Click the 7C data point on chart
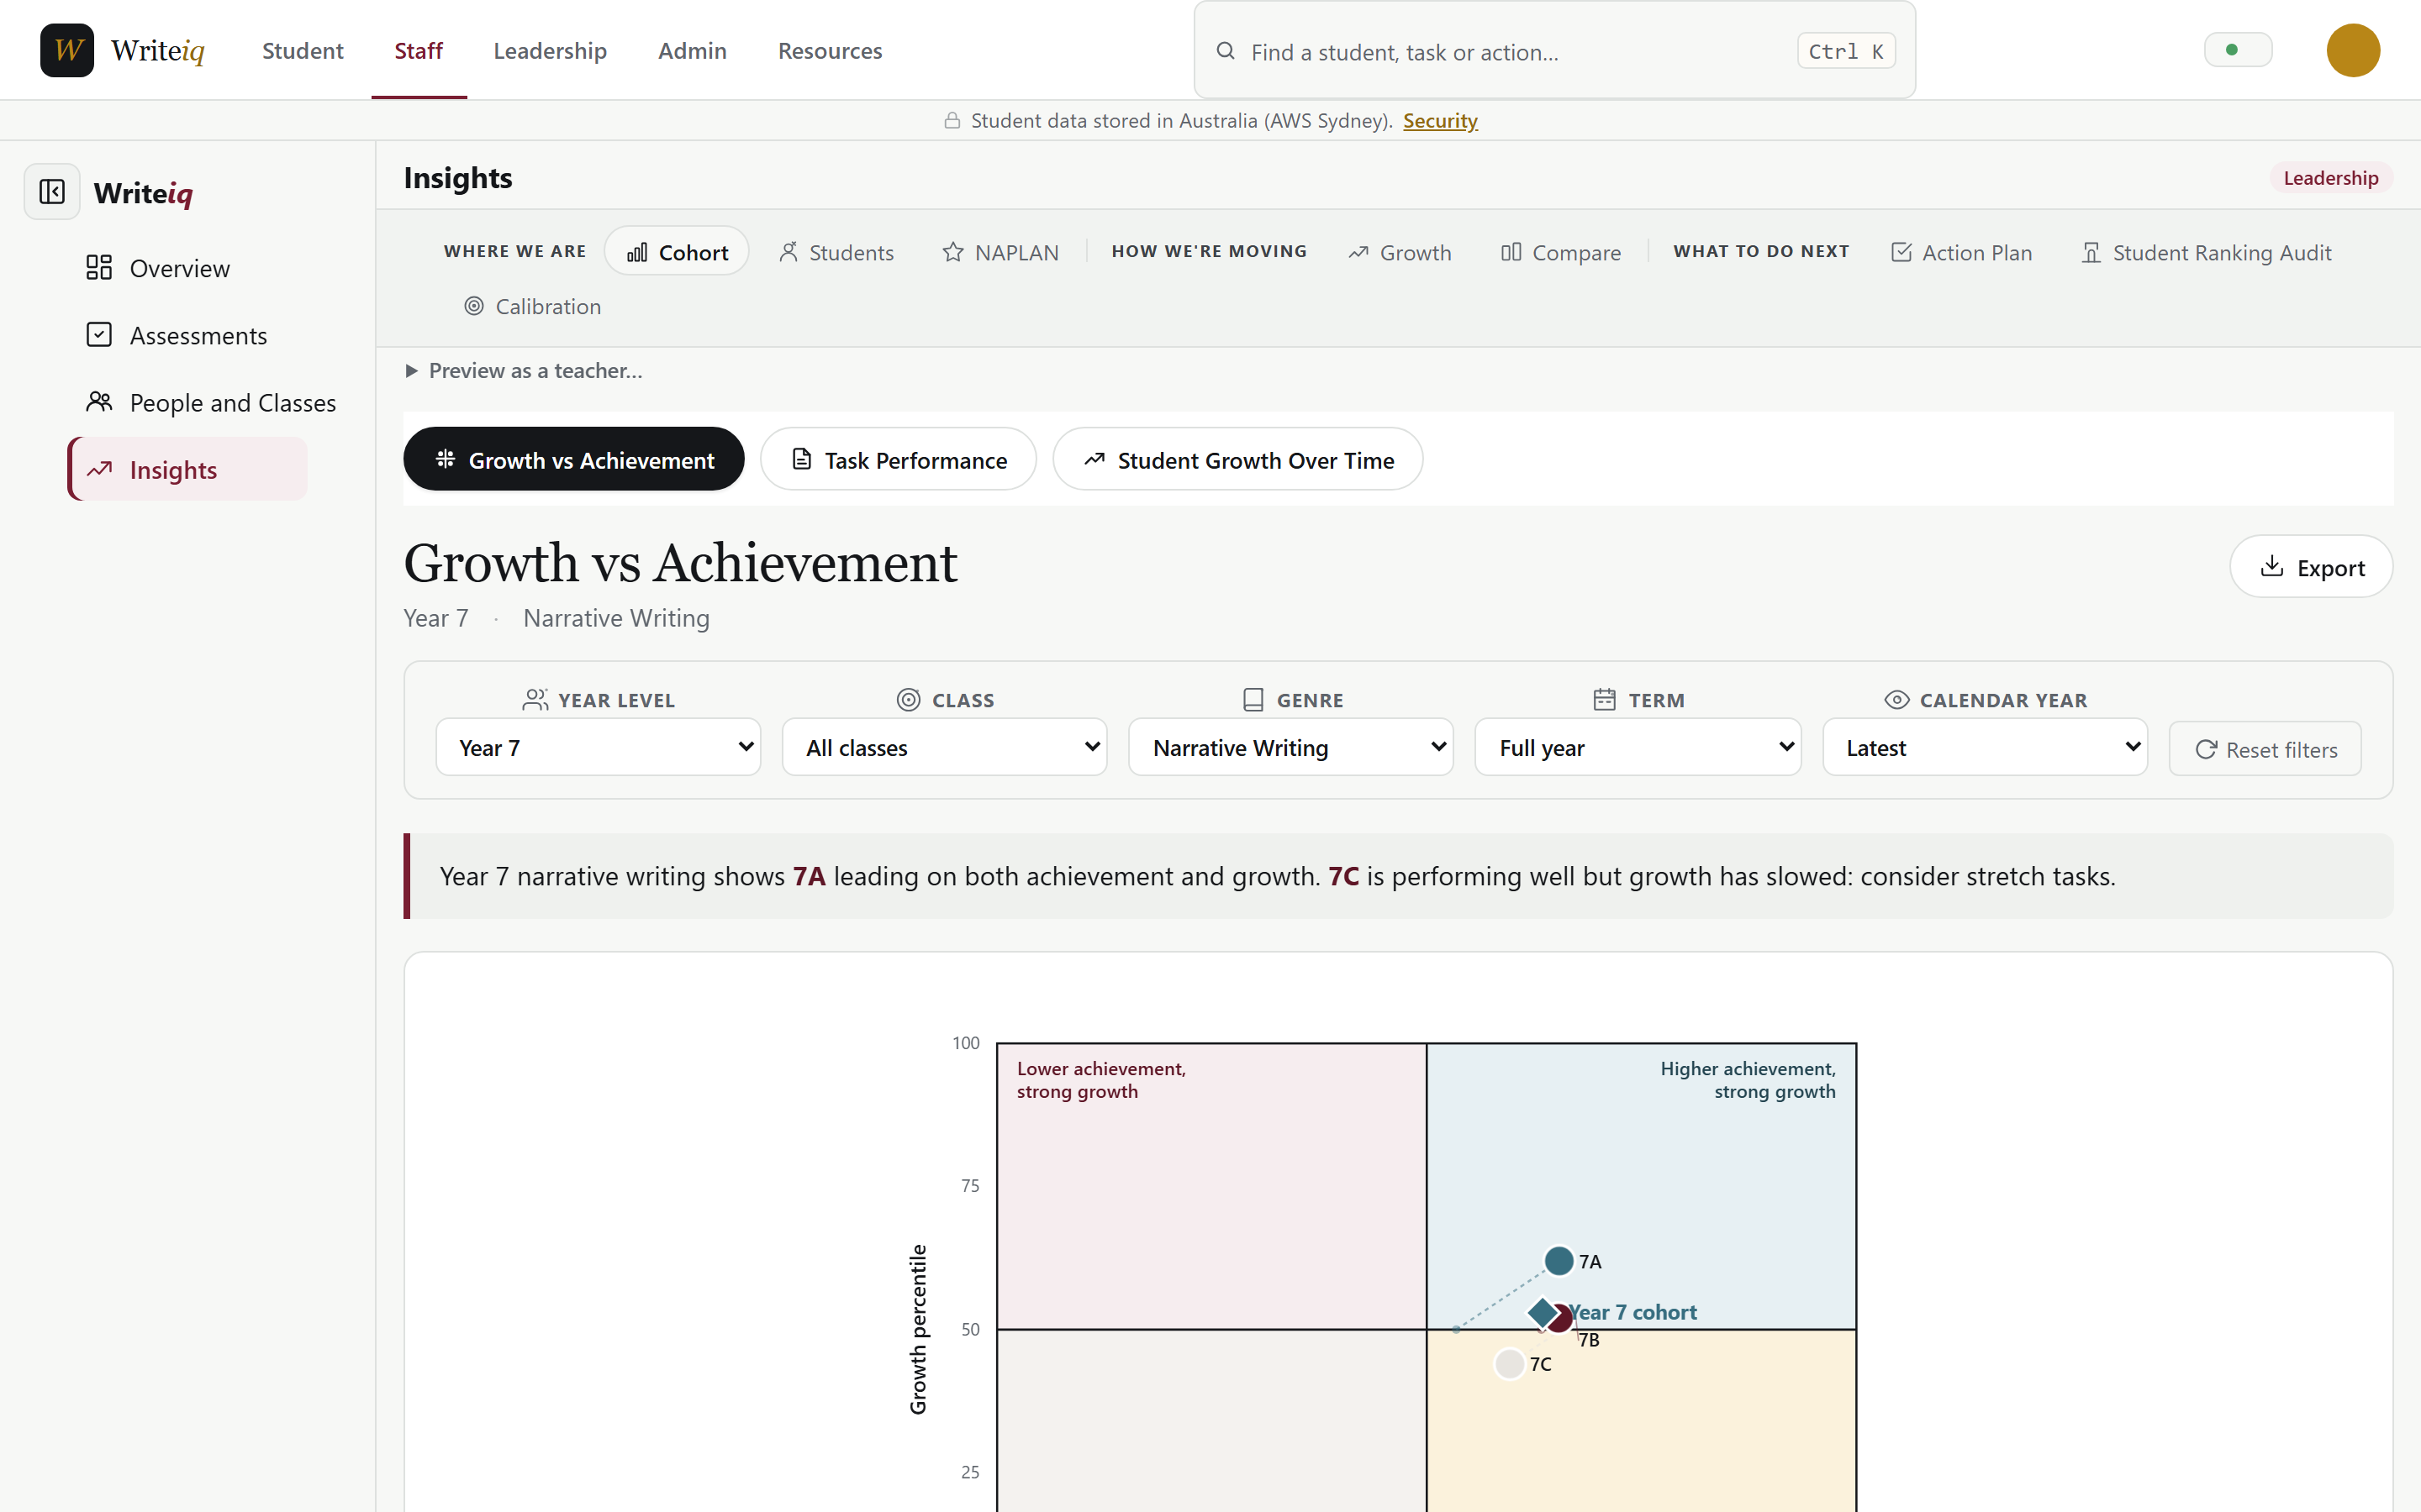2421x1512 pixels. 1510,1363
